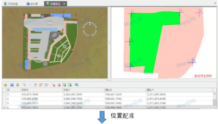The width and height of the screenshot is (218, 124).
Task: Click the delete single point red-square icon
Action: tap(53, 85)
